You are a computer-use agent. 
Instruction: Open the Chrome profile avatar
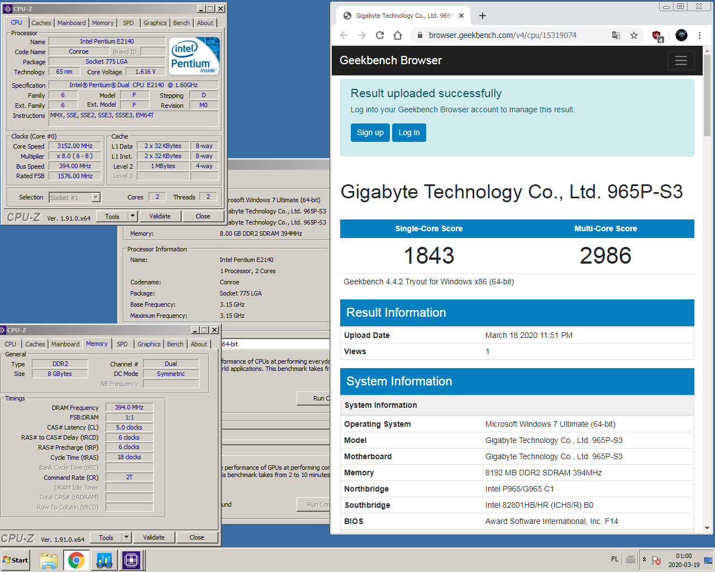[x=681, y=35]
